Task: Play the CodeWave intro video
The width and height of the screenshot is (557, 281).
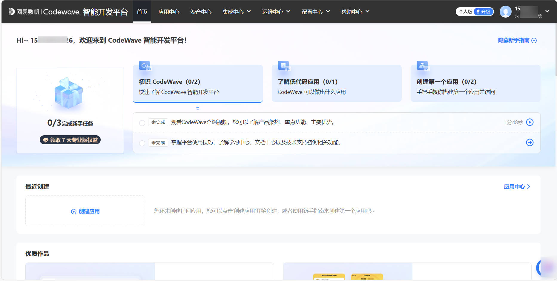Action: tap(530, 122)
